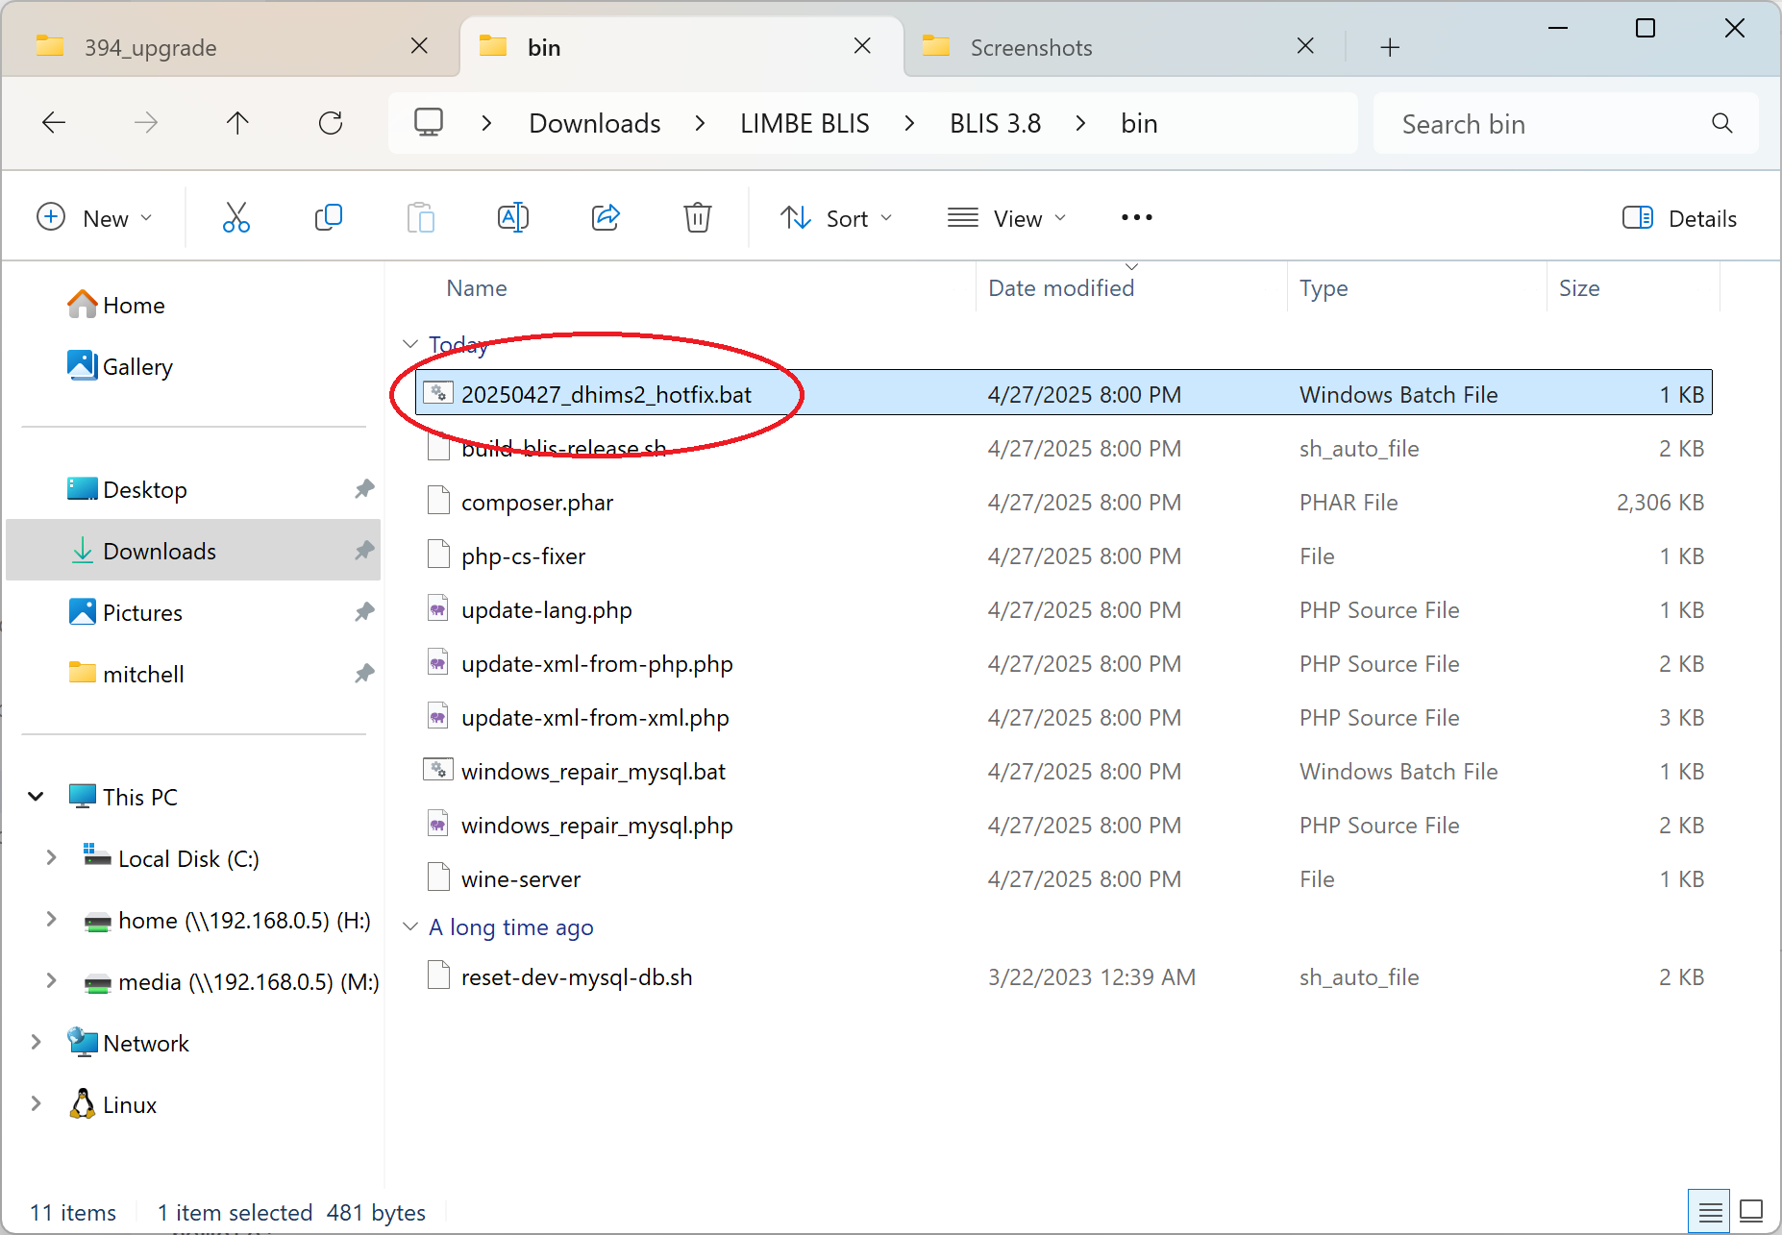Click the pin icon next to mitchell
Screen dimensions: 1782x1235
[x=363, y=674]
